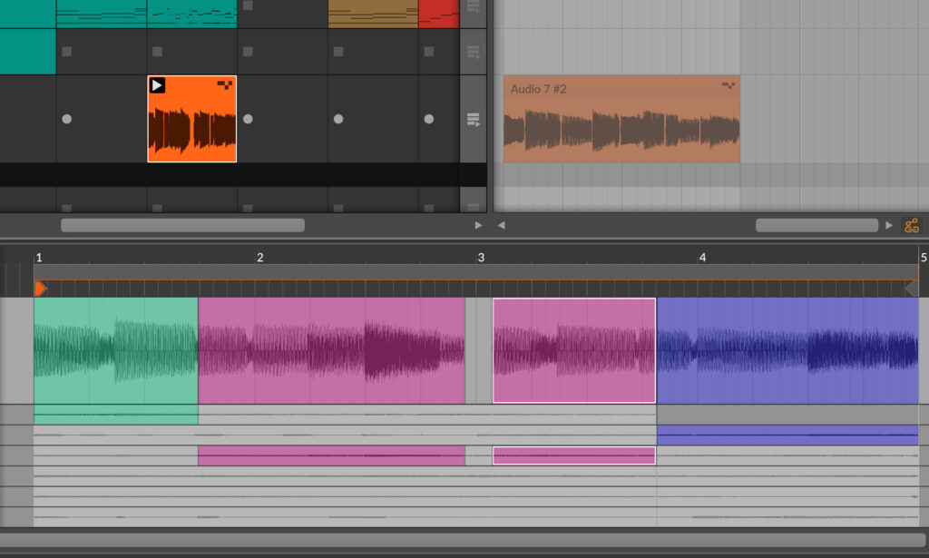The width and height of the screenshot is (929, 558).
Task: Select the orange launcher clip waveform
Action: (192, 129)
